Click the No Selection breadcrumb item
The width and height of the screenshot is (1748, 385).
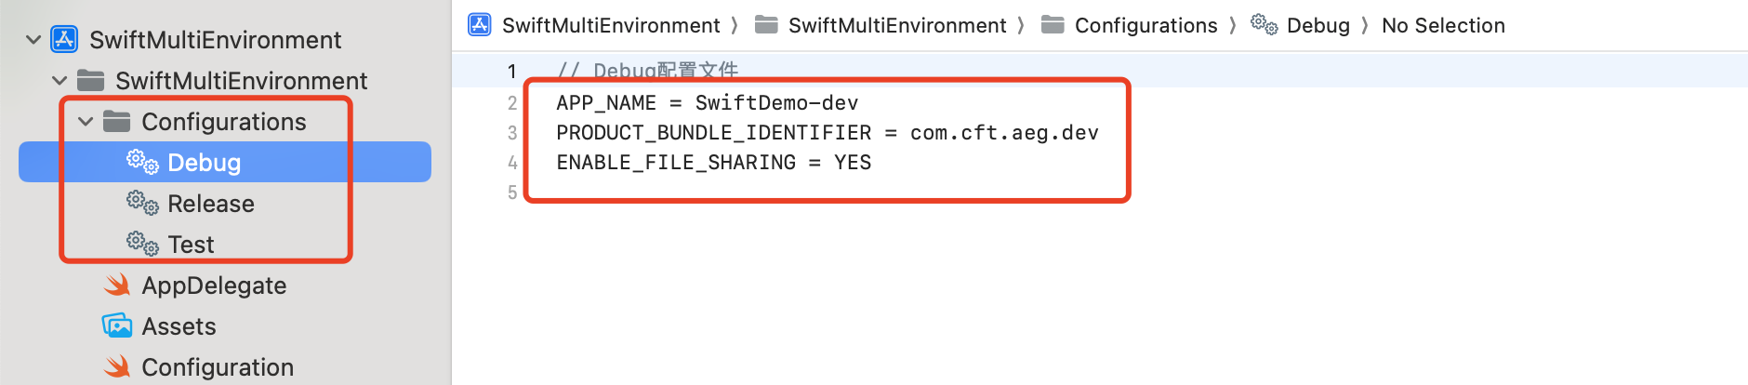1443,25
